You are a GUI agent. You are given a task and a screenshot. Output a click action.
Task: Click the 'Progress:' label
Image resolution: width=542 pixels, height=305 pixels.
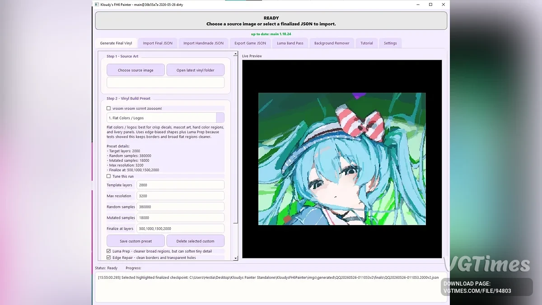[133, 268]
